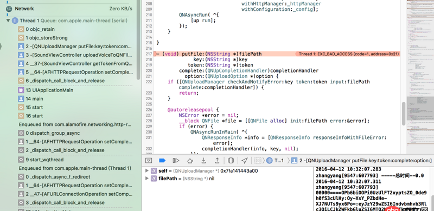Click the user-code icon of frame 14 main
The width and height of the screenshot is (434, 211).
tap(21, 98)
